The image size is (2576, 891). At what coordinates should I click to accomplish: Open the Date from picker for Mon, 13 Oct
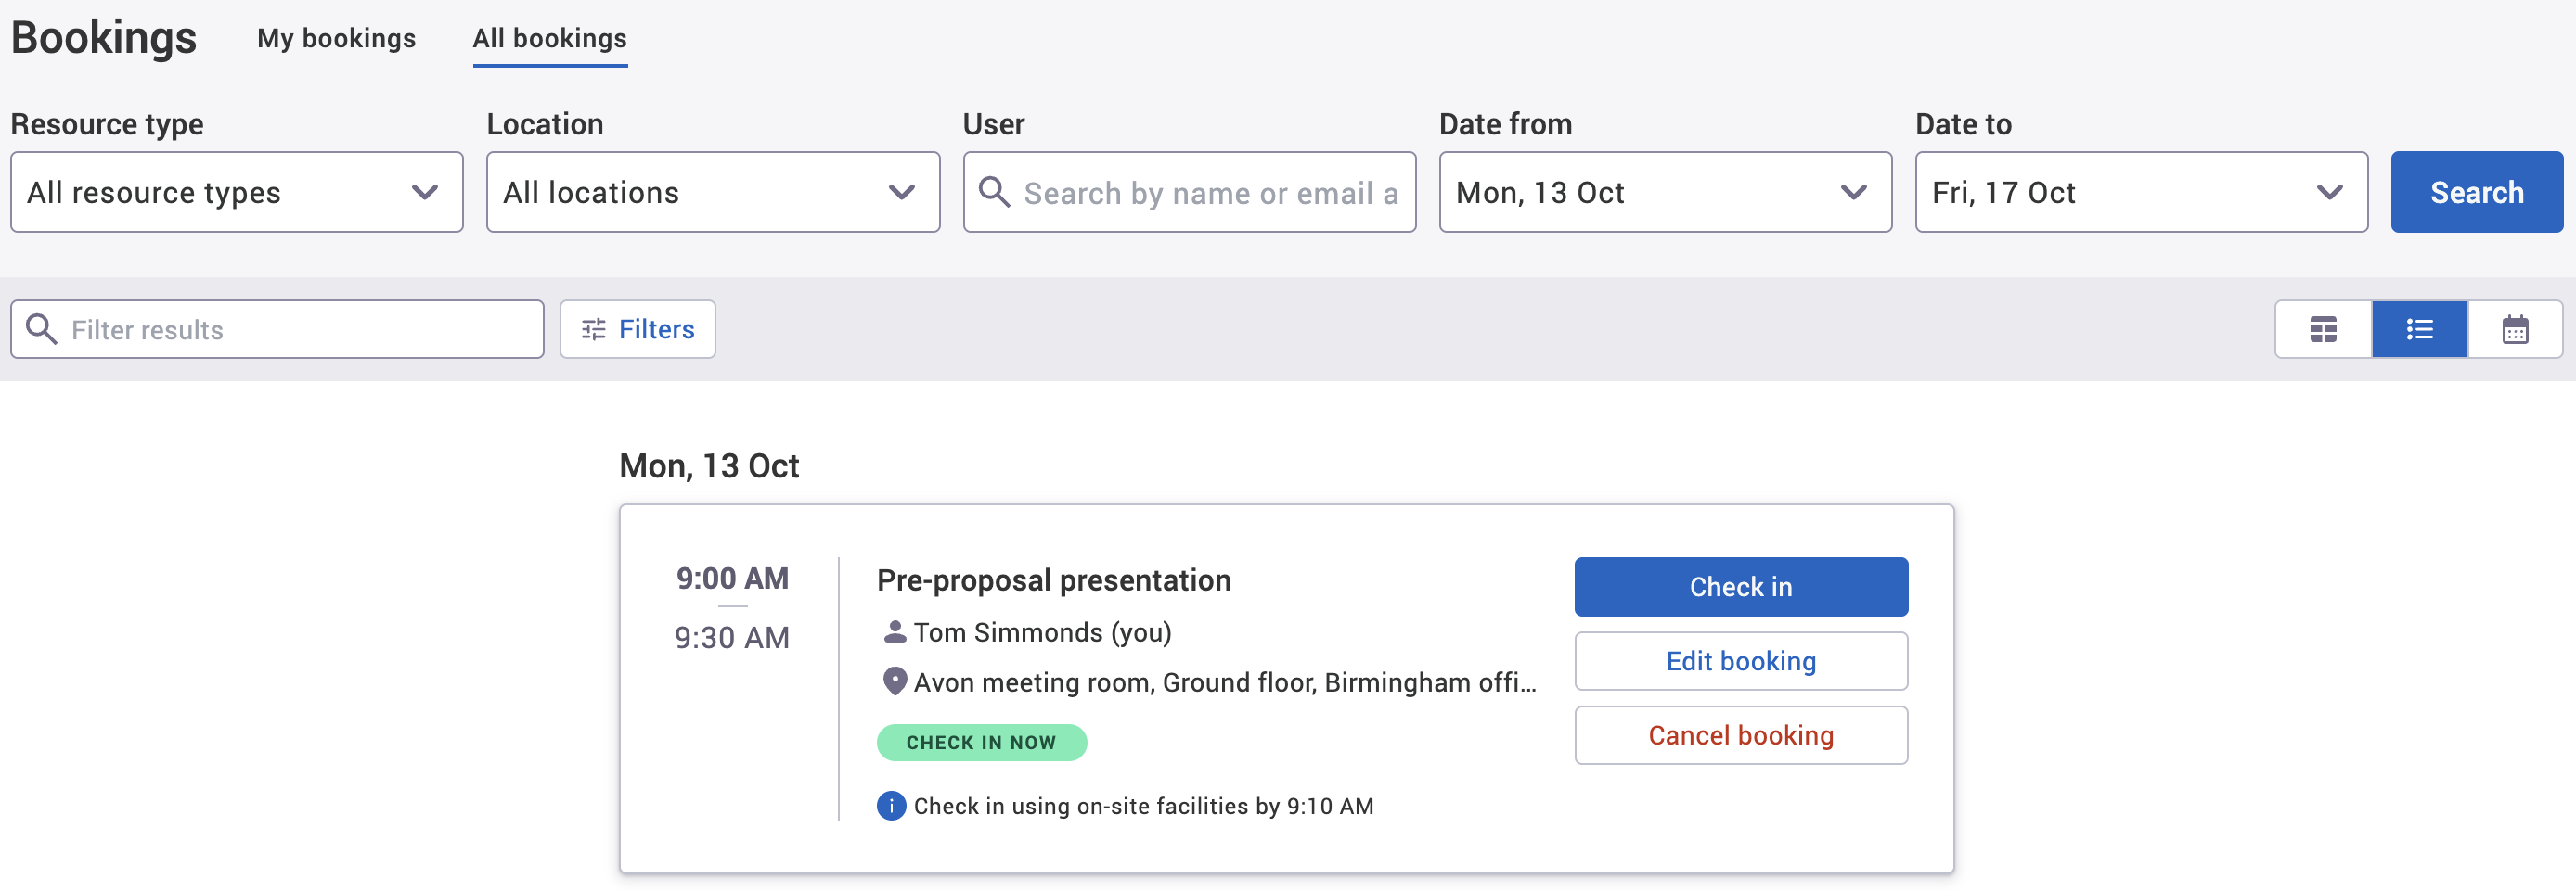click(x=1664, y=192)
